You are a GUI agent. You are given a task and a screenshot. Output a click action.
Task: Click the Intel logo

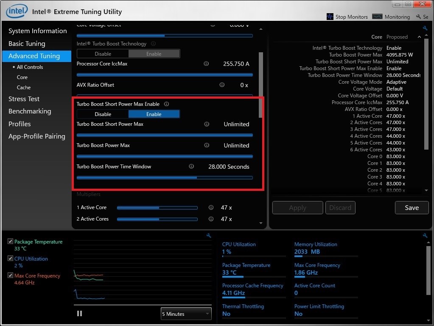(17, 11)
